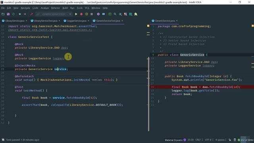The height and width of the screenshot is (143, 254).
Task: Open run configuration GENERICSERVICETEST dropdown
Action: click(54, 14)
